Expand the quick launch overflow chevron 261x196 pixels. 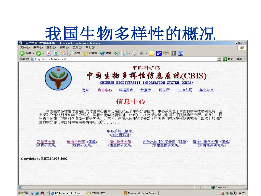[x=47, y=192]
